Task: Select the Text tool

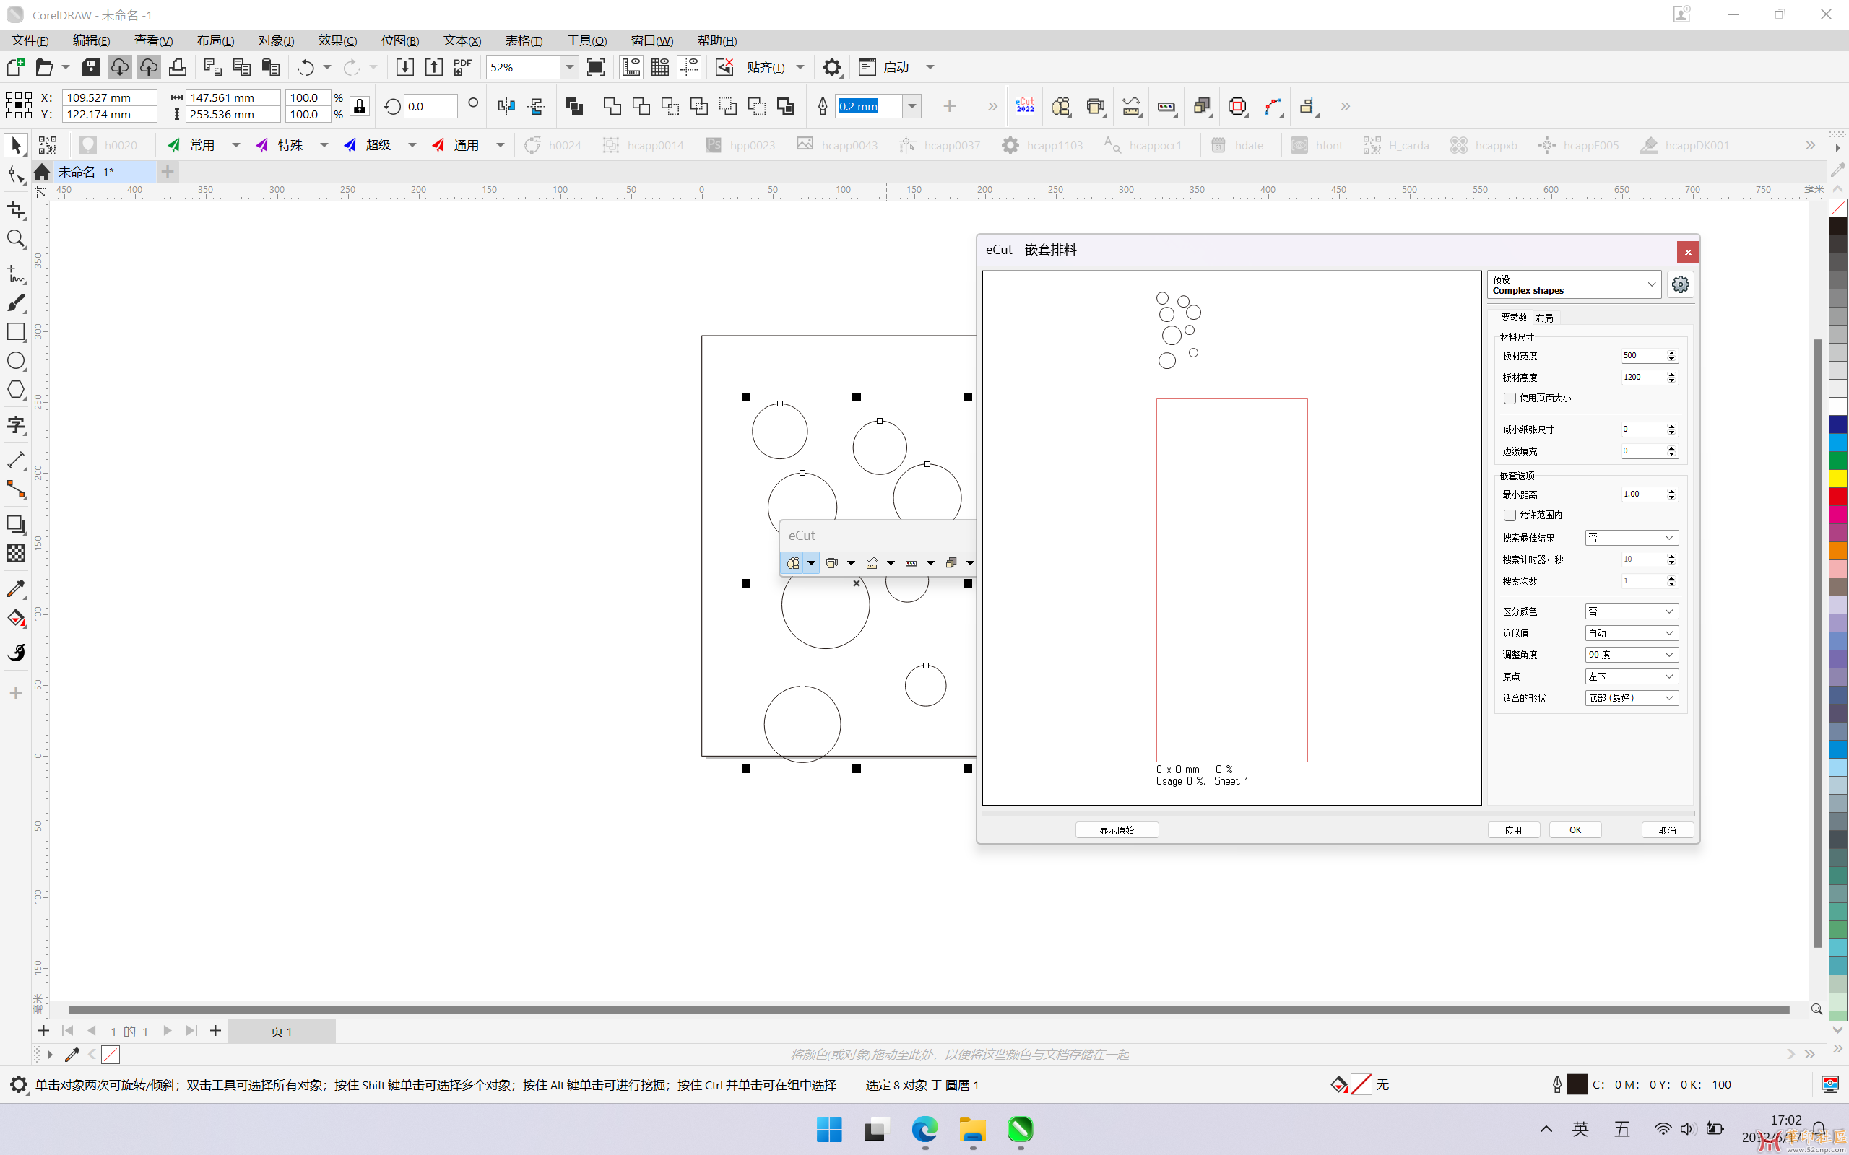Action: point(16,424)
